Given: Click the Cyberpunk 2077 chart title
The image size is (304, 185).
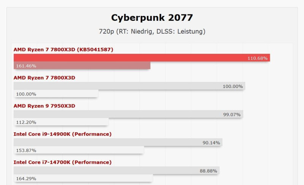Looking at the screenshot, I should pyautogui.click(x=152, y=18).
